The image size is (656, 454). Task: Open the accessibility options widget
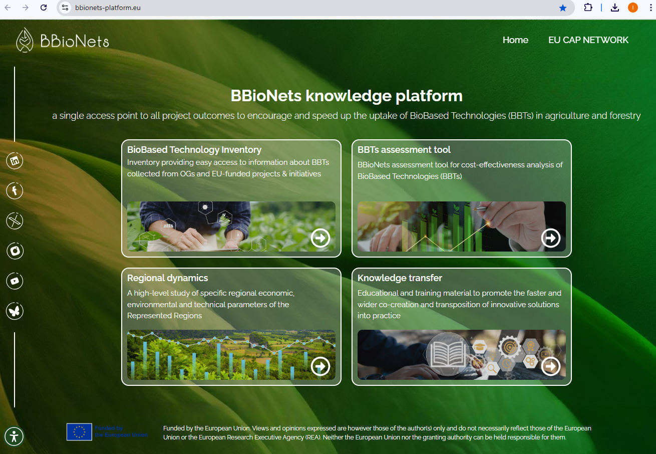coord(14,436)
